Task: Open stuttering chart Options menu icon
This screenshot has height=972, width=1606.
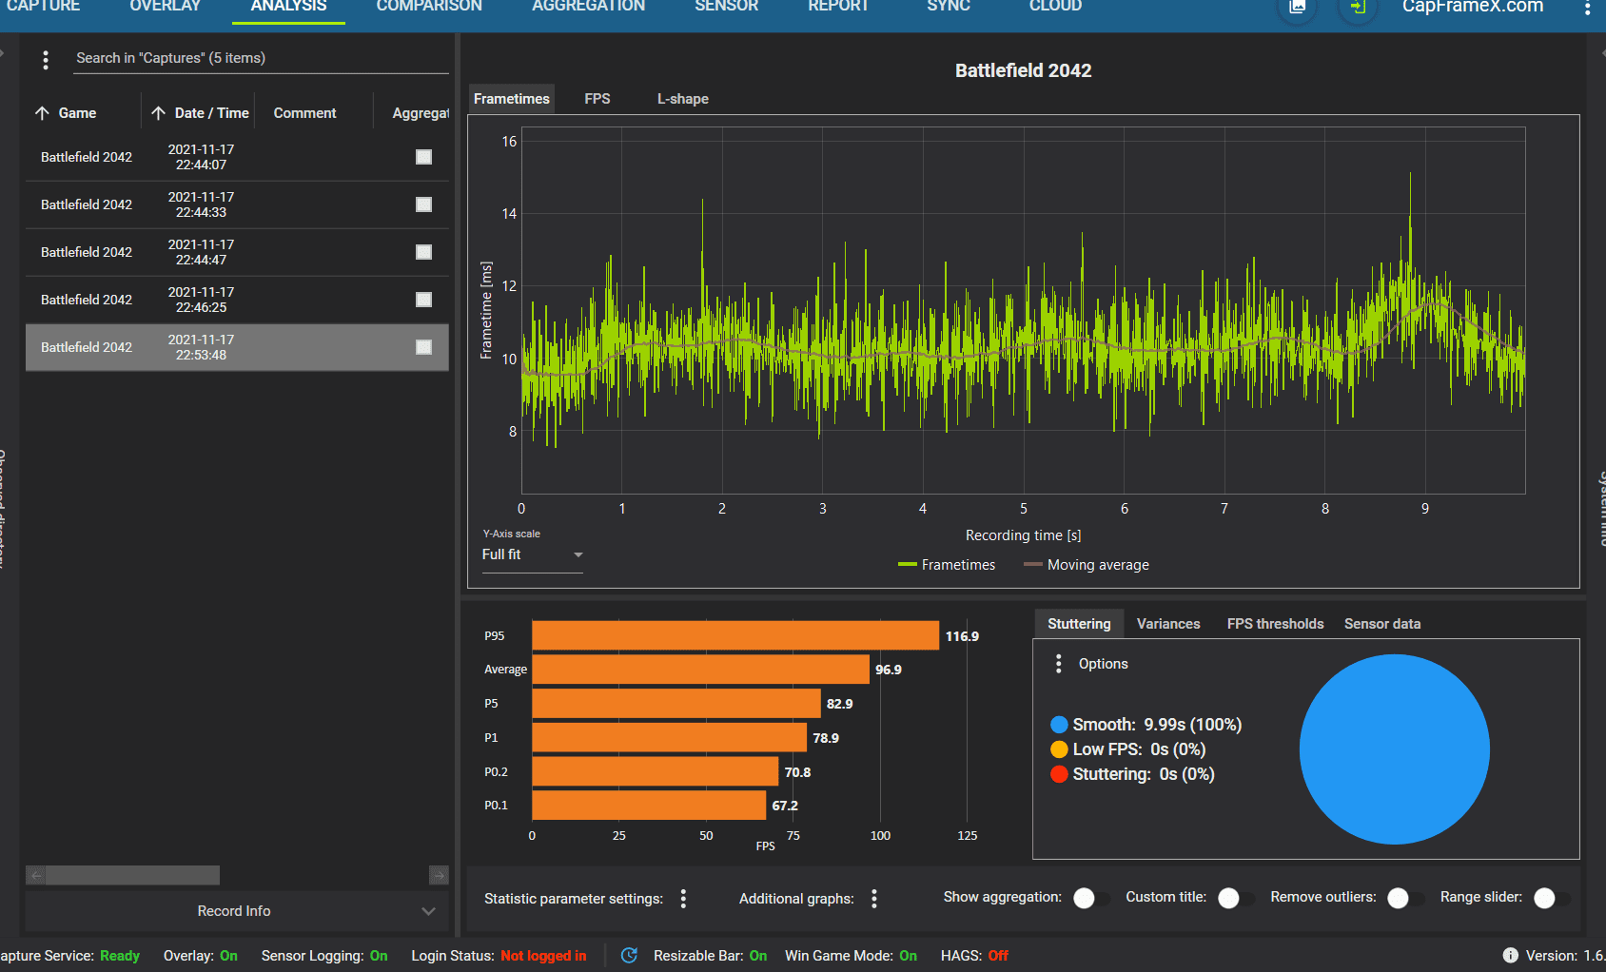Action: coord(1059,664)
